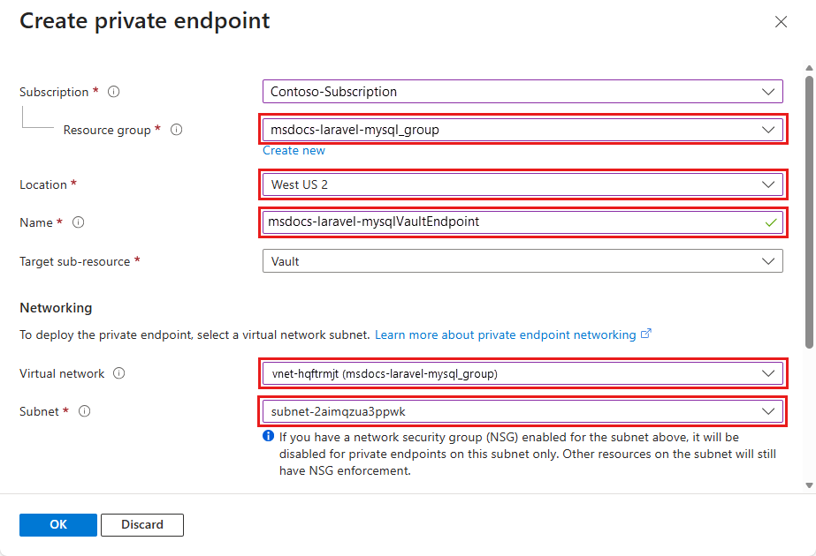This screenshot has height=556, width=816.
Task: Click info icon beside Resource group
Action: (x=176, y=130)
